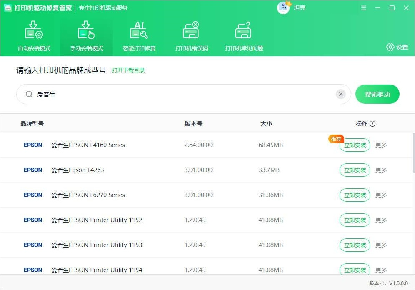415x290 pixels.
Task: Click the 操作 info icon
Action: point(372,124)
